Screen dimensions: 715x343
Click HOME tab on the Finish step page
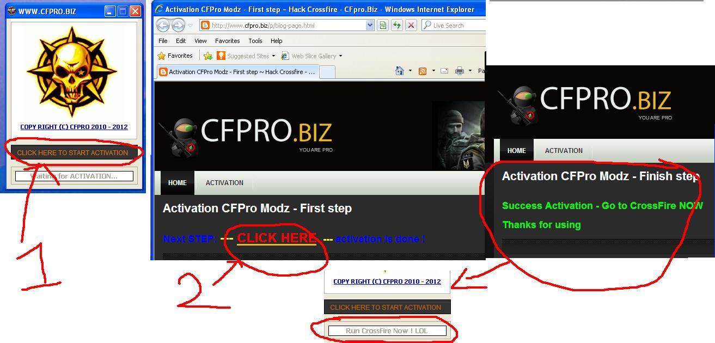point(516,151)
